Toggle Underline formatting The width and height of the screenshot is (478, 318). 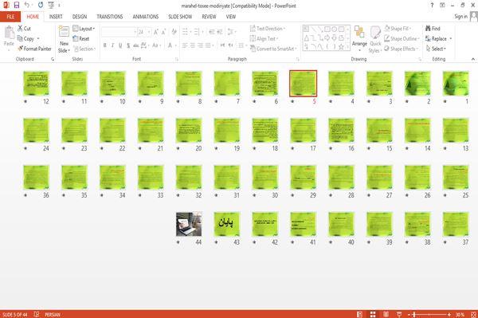(x=120, y=45)
